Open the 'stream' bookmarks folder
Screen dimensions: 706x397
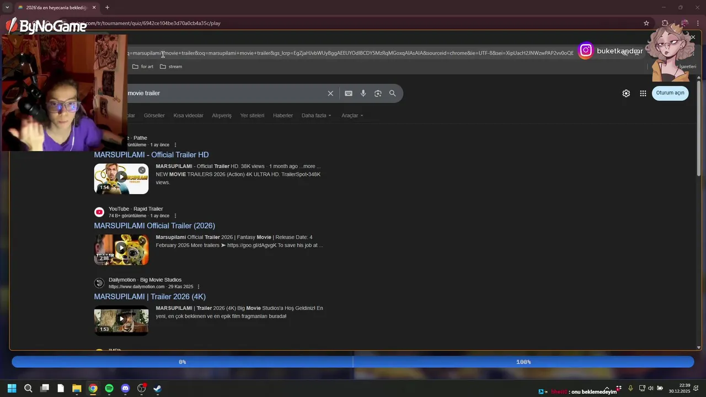pyautogui.click(x=171, y=67)
